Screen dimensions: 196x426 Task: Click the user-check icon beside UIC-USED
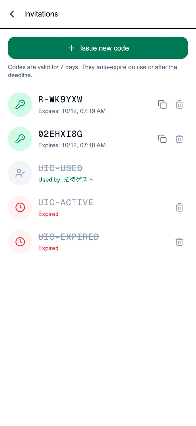pos(20,173)
